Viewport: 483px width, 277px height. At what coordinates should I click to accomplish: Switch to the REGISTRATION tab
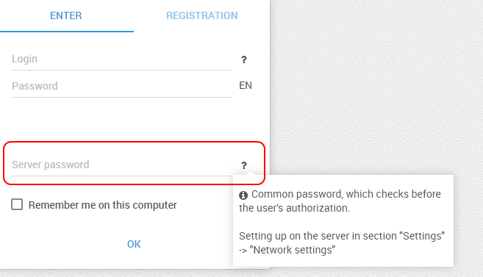[202, 15]
